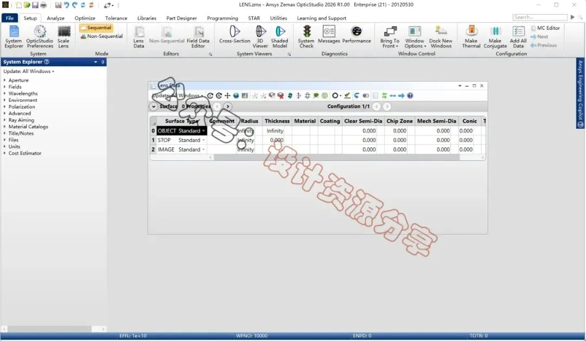Open the File menu

(x=10, y=18)
